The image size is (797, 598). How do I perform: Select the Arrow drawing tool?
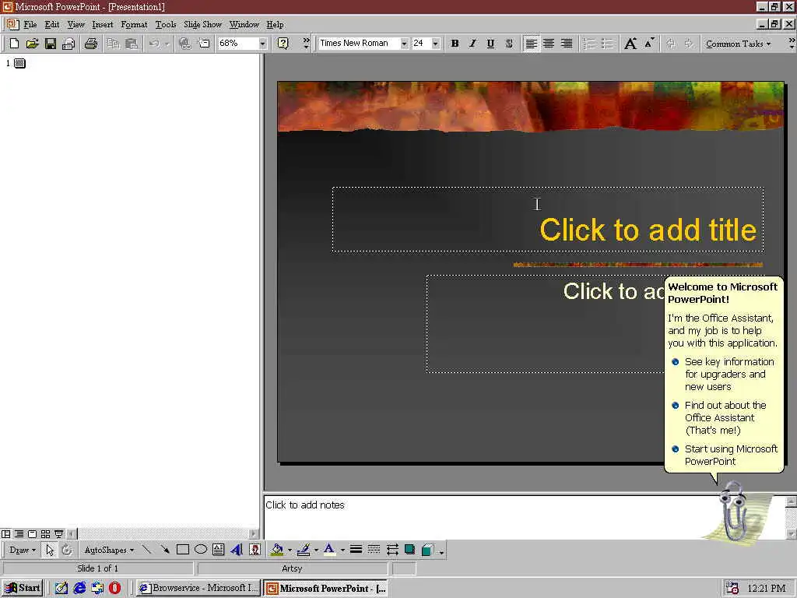pyautogui.click(x=165, y=550)
